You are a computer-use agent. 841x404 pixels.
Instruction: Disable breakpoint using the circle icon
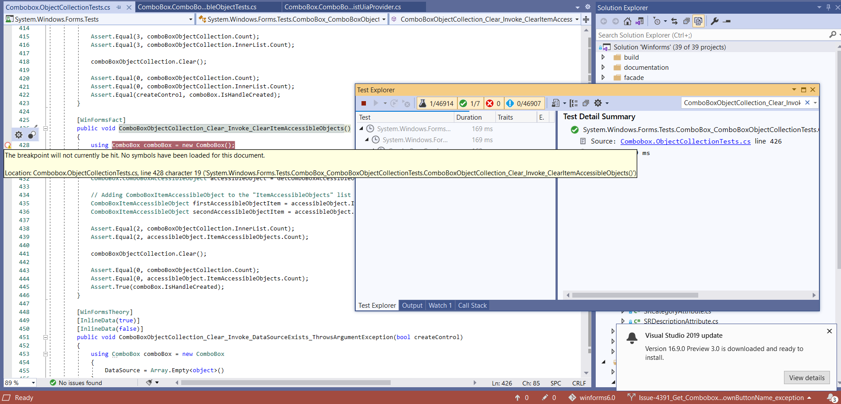pyautogui.click(x=32, y=135)
